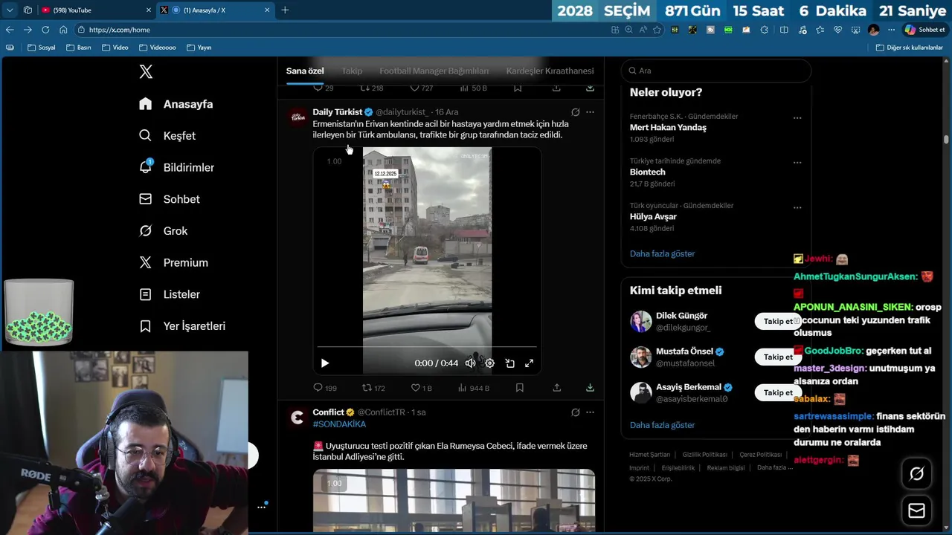Switch to the Sana özel tab
952x535 pixels.
(x=305, y=71)
